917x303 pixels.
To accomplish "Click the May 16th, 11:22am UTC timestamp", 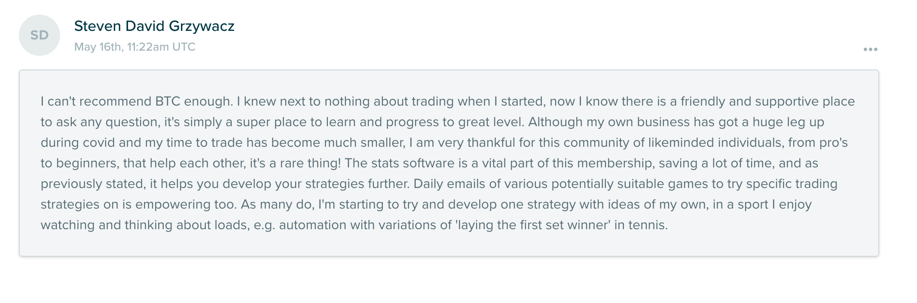I will point(135,47).
